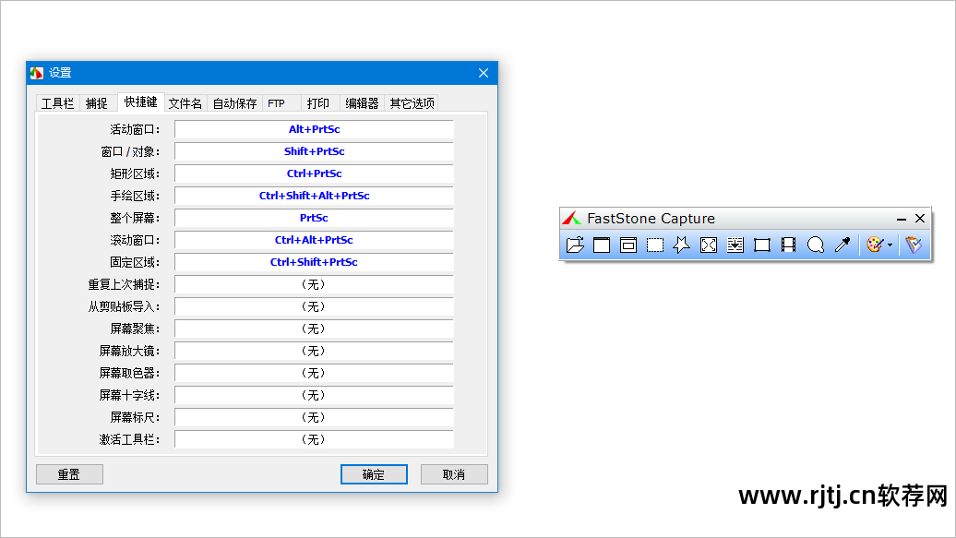Screen dimensions: 956x538
Task: Select Capture Window/Object tool
Action: pyautogui.click(x=628, y=245)
